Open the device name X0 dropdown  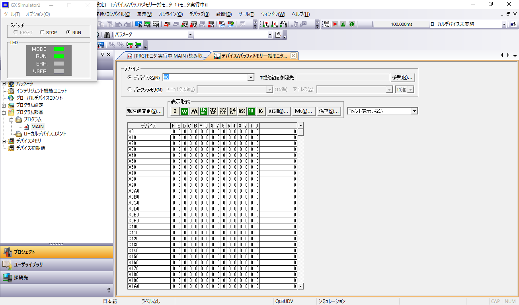point(251,77)
